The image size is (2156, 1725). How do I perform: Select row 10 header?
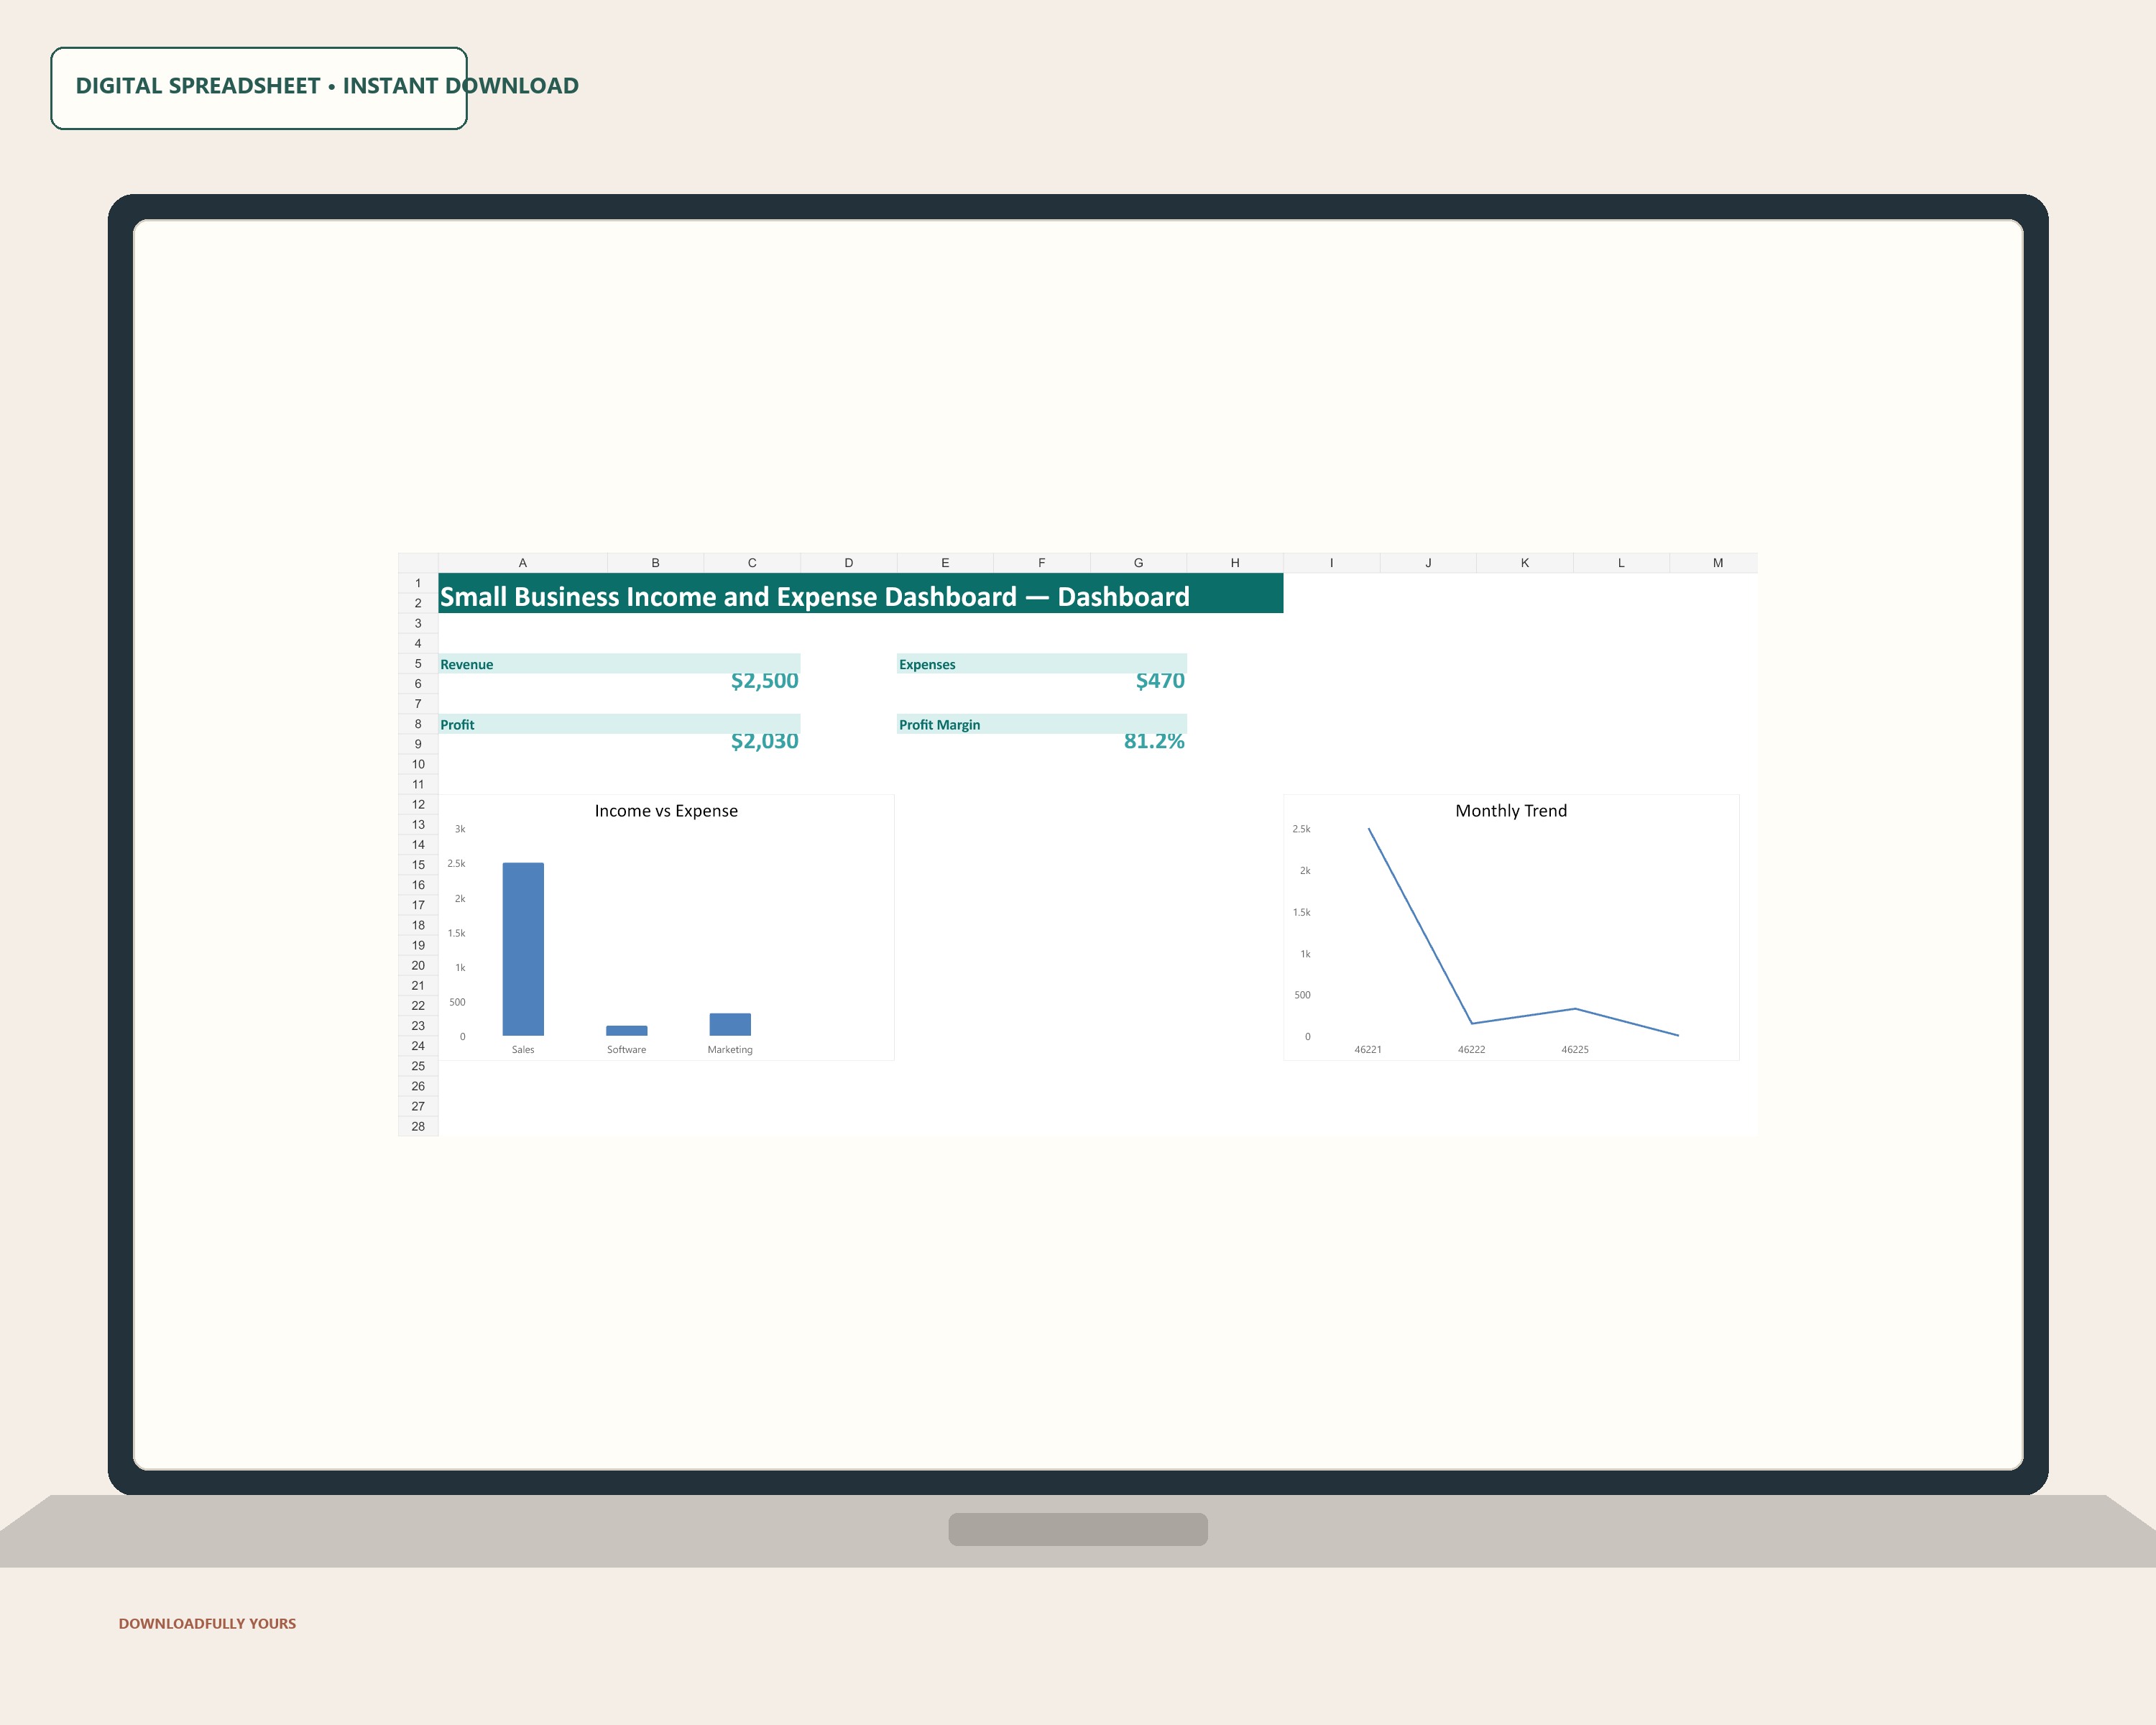click(x=418, y=764)
